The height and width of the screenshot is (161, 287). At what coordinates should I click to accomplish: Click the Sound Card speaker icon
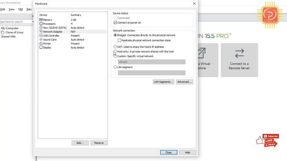tap(41, 39)
